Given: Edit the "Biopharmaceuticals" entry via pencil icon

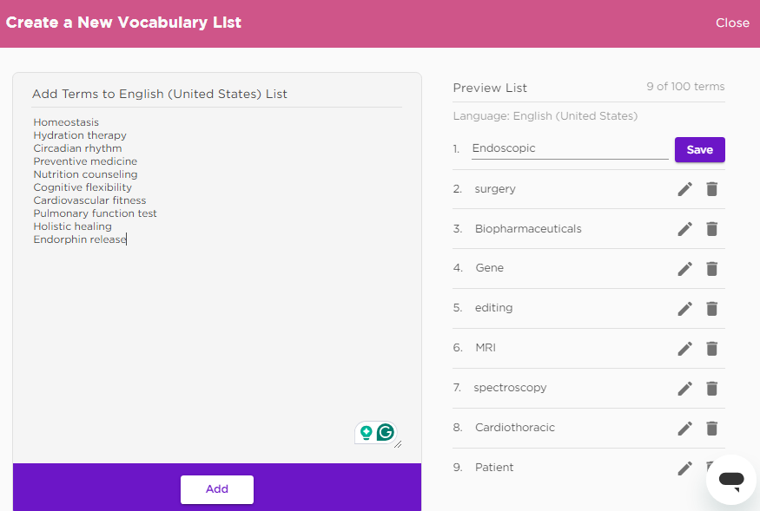Looking at the screenshot, I should pos(685,229).
